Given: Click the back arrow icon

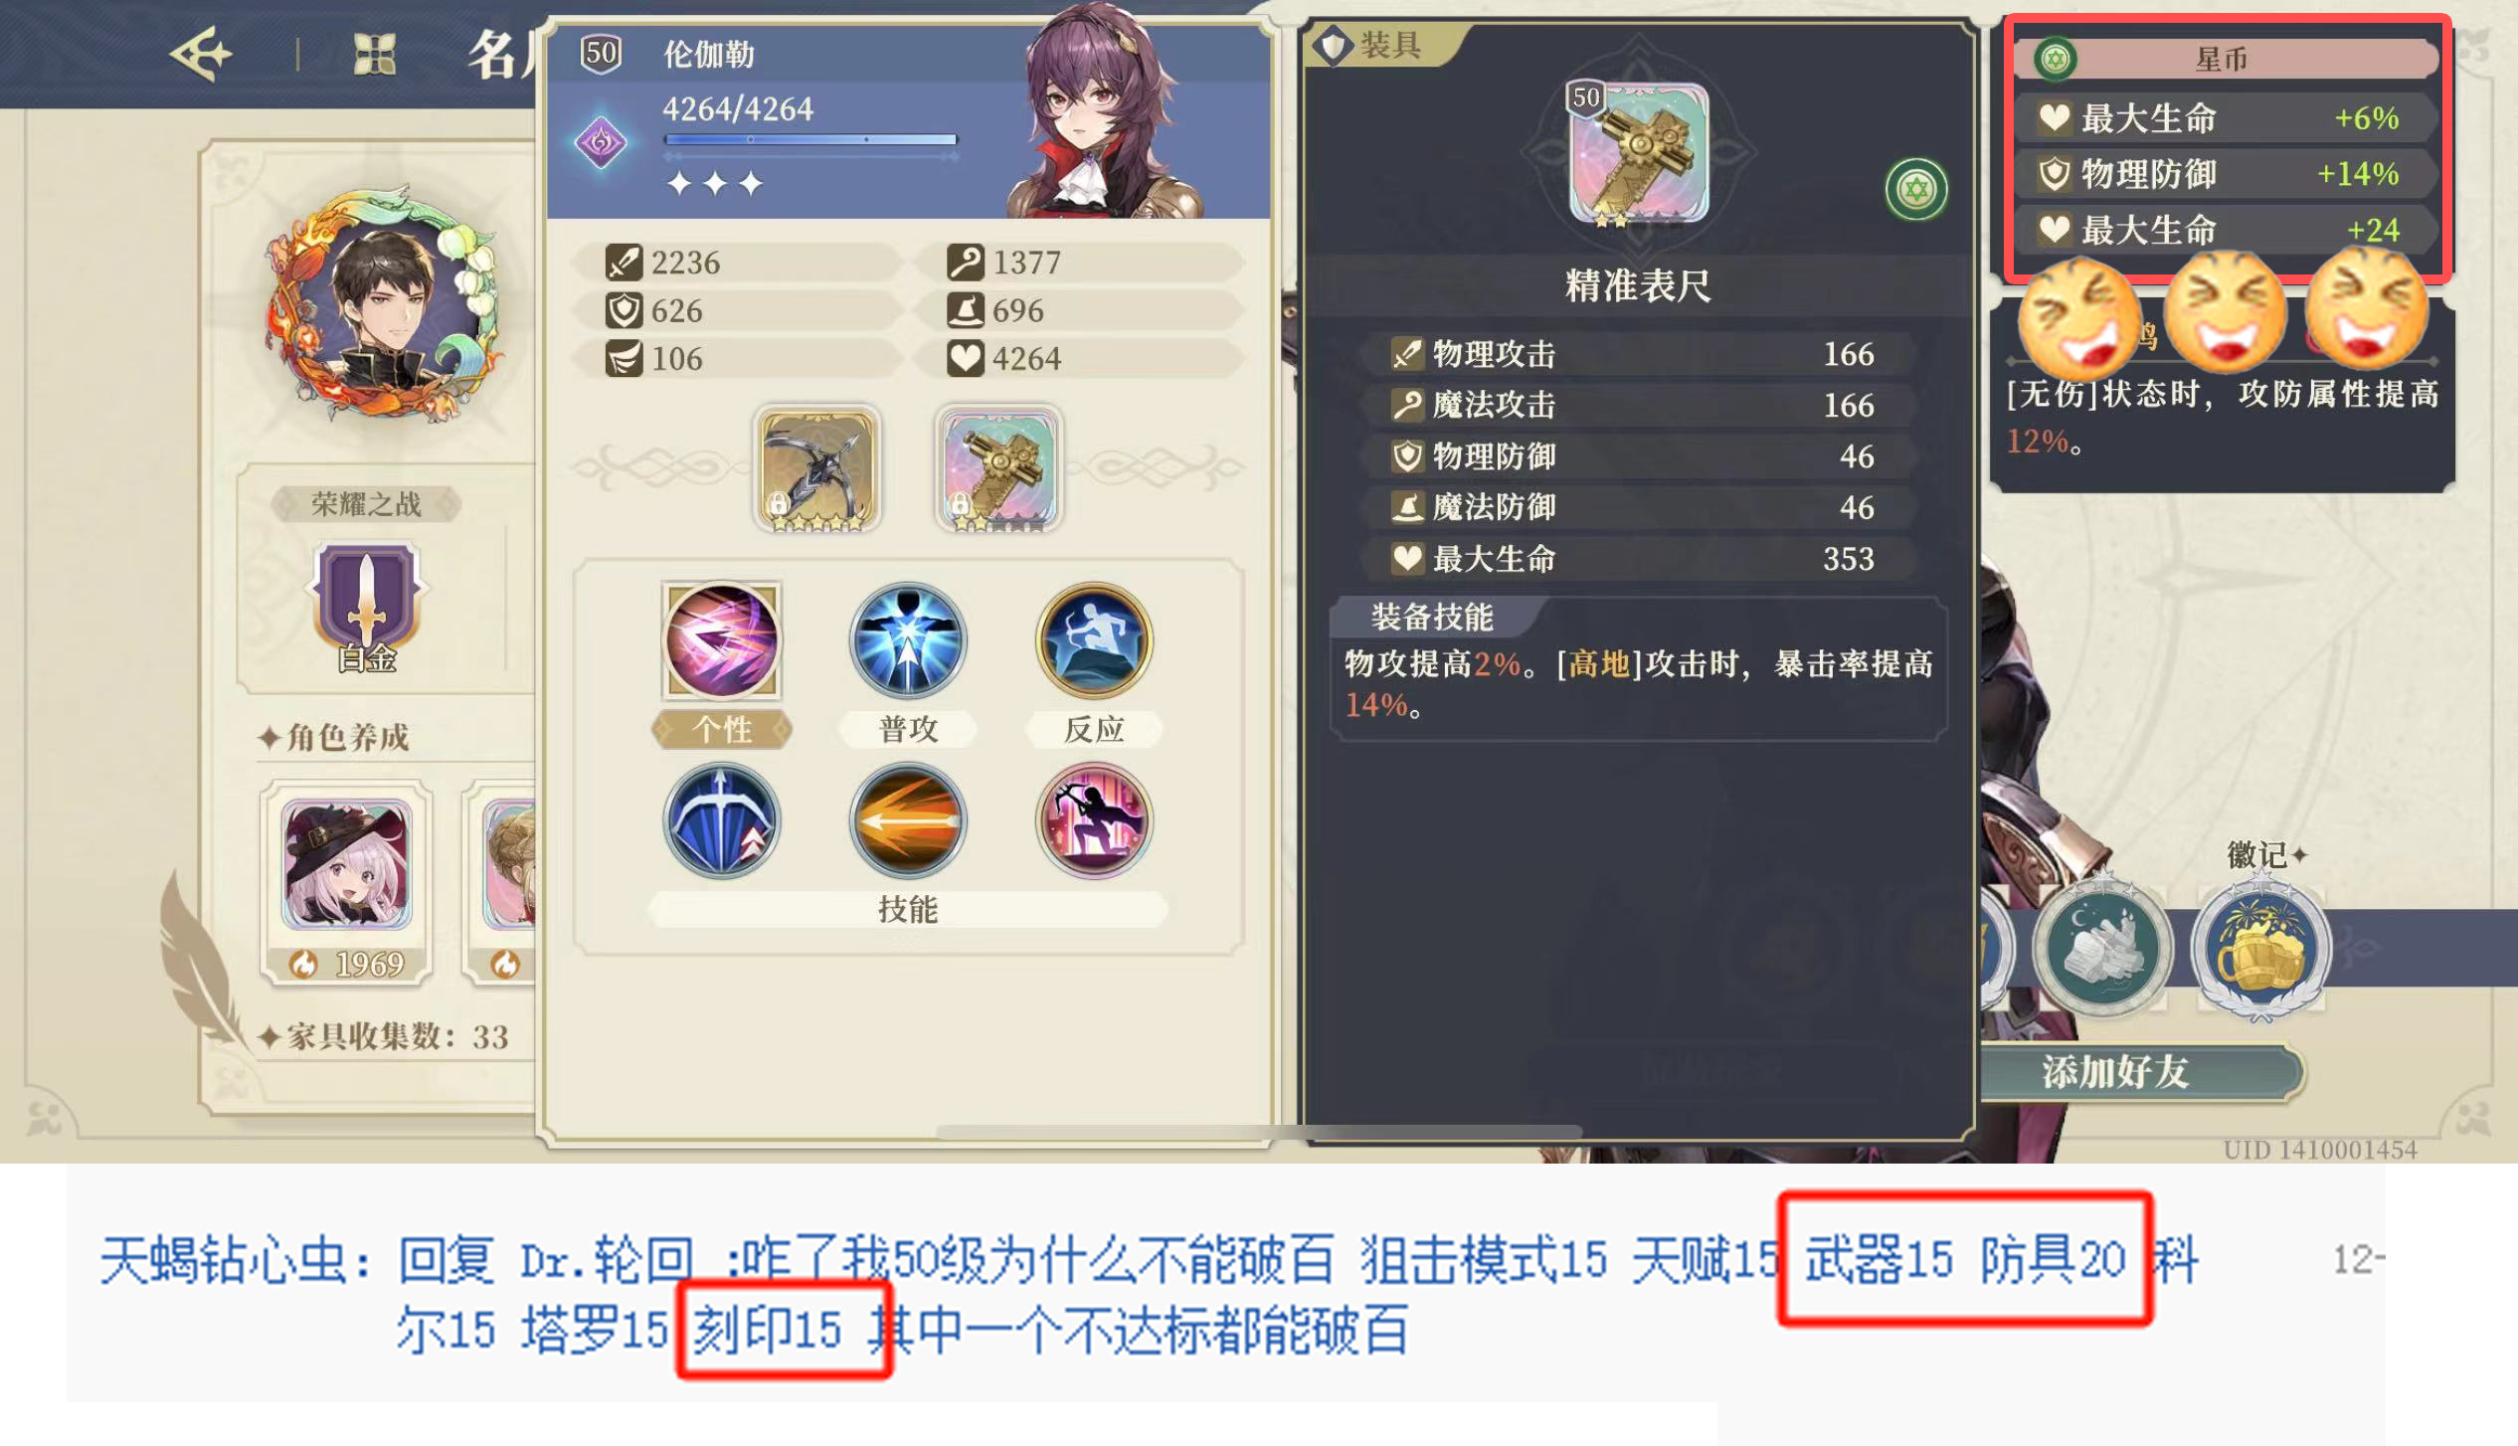Looking at the screenshot, I should coord(201,54).
